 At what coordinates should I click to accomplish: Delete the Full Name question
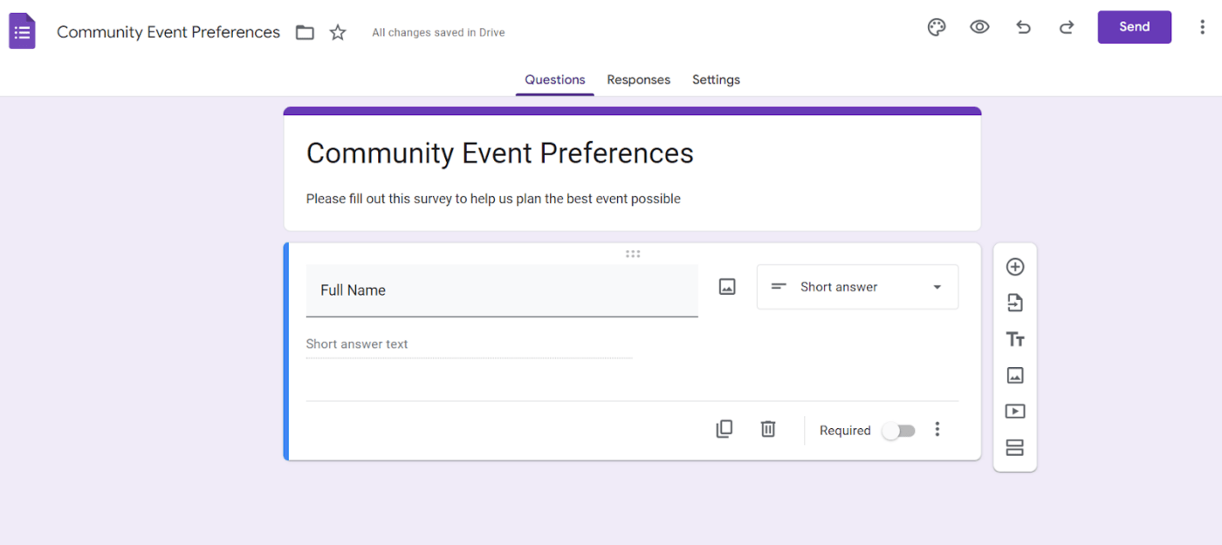coord(768,429)
